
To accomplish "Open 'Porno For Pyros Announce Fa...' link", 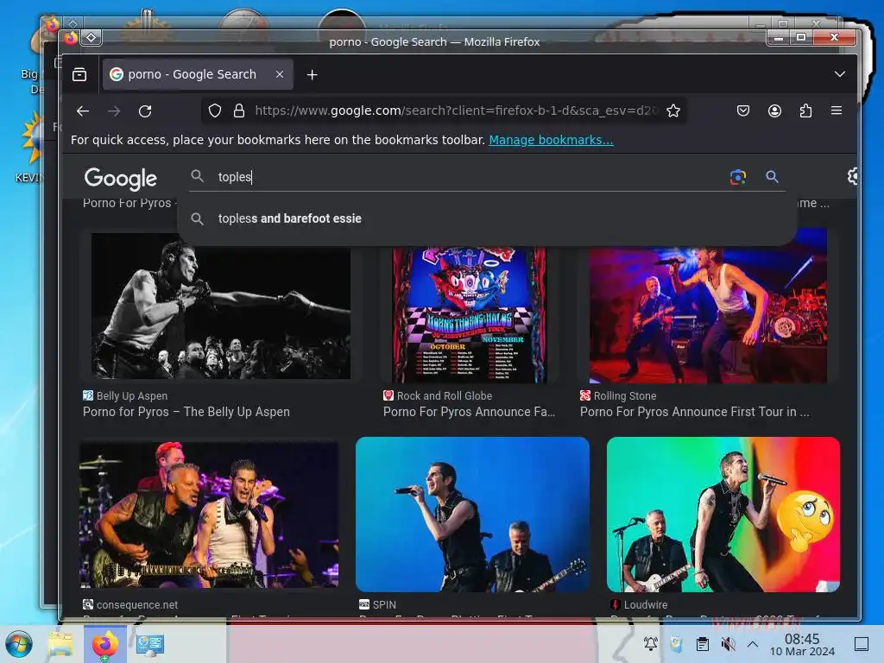I will click(x=469, y=412).
